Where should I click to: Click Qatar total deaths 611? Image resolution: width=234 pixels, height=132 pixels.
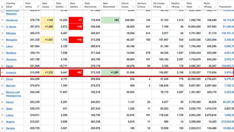(65, 109)
